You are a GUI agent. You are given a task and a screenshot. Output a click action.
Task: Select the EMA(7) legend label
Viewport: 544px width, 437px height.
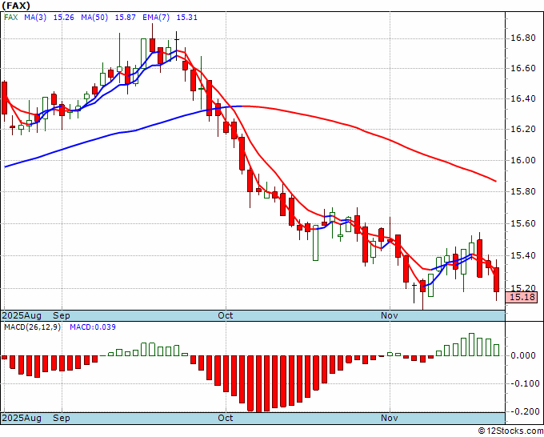pyautogui.click(x=156, y=18)
